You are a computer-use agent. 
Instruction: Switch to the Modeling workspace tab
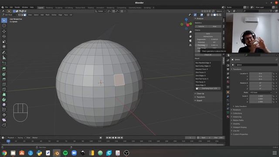coord(49,8)
